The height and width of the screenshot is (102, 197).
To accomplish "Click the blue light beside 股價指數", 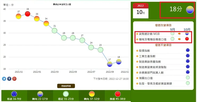I will point(188,50).
